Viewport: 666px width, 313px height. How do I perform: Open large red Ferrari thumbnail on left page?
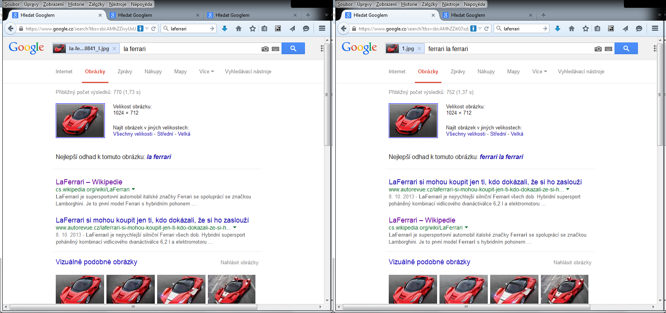point(80,120)
